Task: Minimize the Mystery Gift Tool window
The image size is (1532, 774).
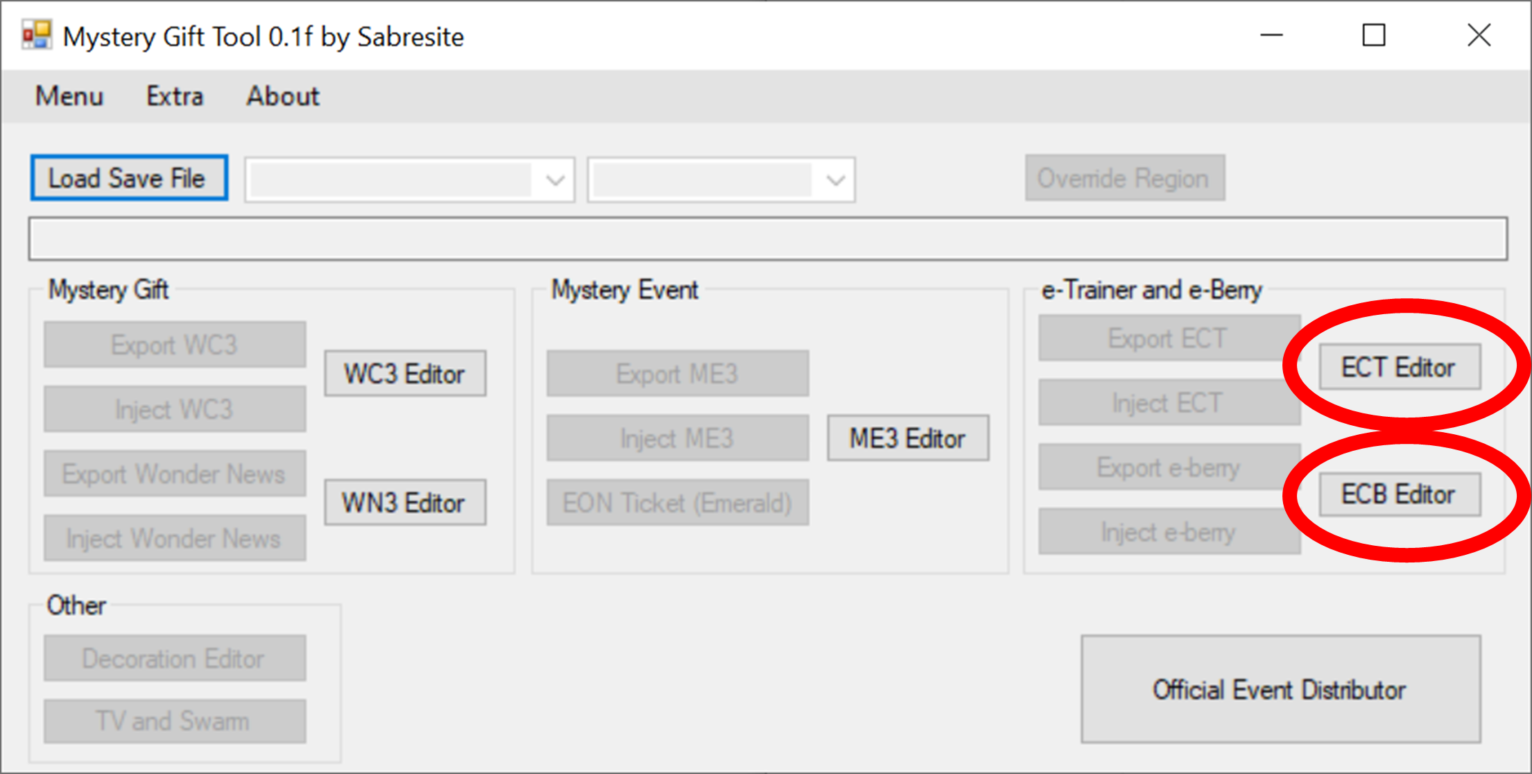Action: pos(1271,35)
